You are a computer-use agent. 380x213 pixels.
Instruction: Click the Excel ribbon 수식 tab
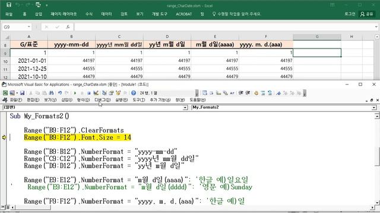pyautogui.click(x=89, y=14)
